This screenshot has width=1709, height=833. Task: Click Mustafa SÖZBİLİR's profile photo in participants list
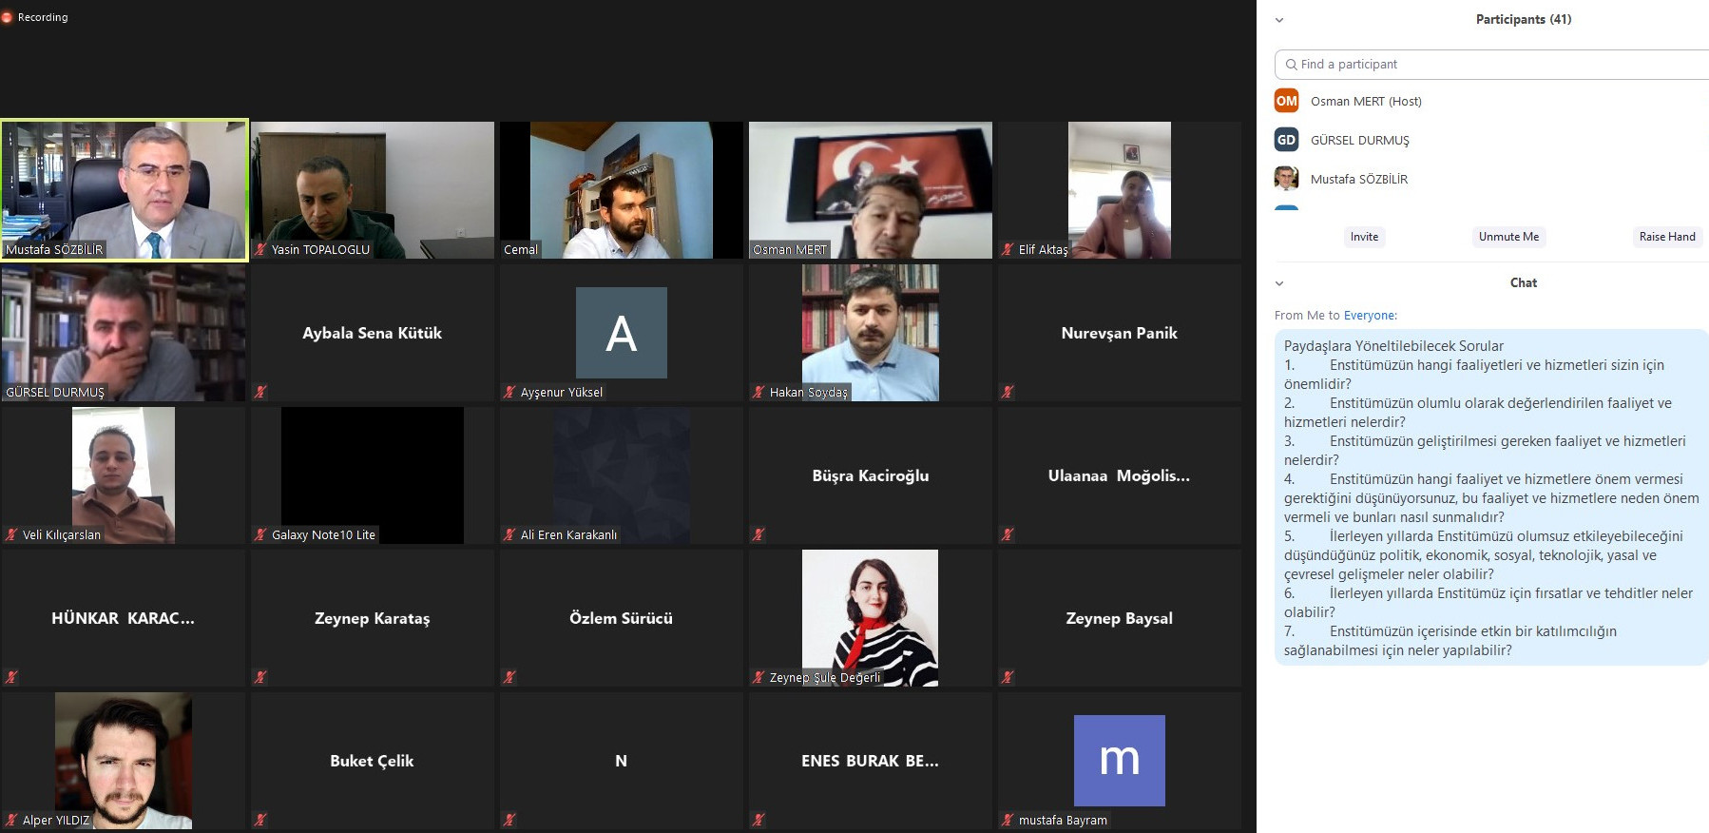(1286, 179)
